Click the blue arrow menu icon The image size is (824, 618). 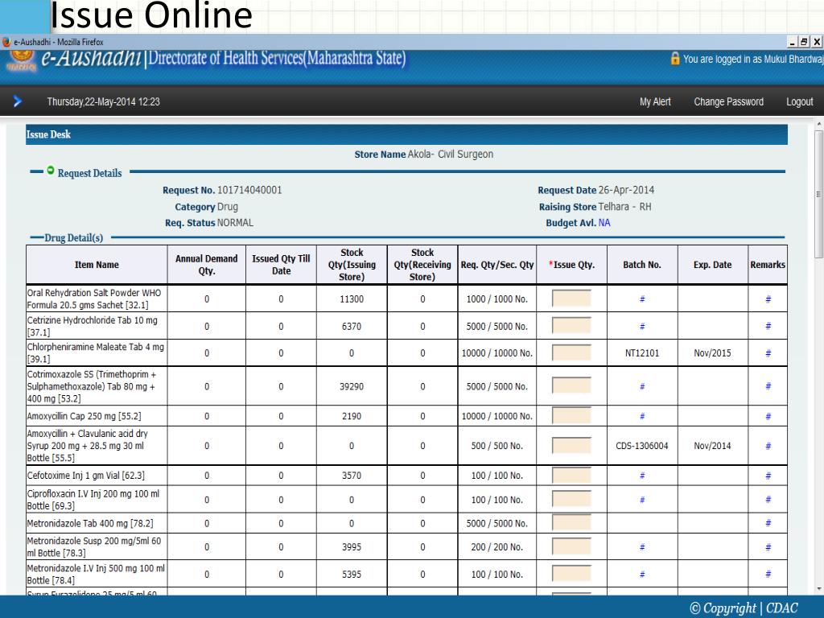(x=18, y=101)
